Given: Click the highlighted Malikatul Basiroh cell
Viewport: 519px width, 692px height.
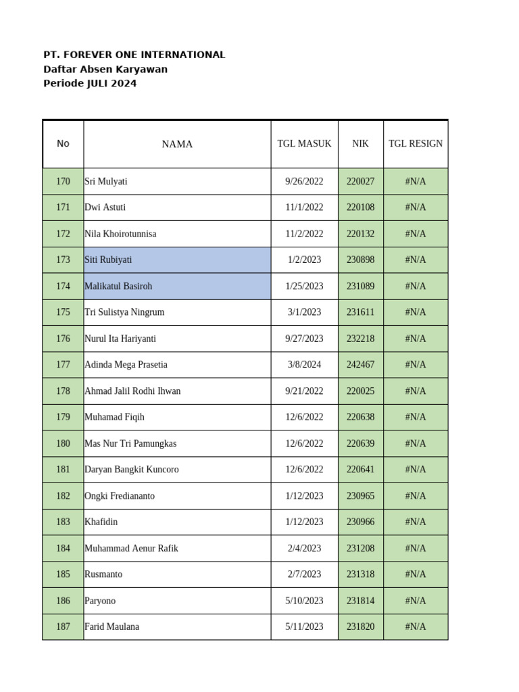Looking at the screenshot, I should [177, 287].
